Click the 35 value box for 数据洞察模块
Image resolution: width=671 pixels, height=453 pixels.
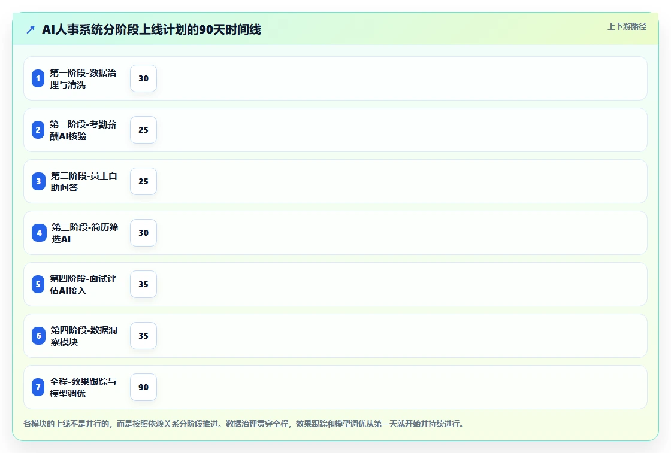click(x=143, y=336)
